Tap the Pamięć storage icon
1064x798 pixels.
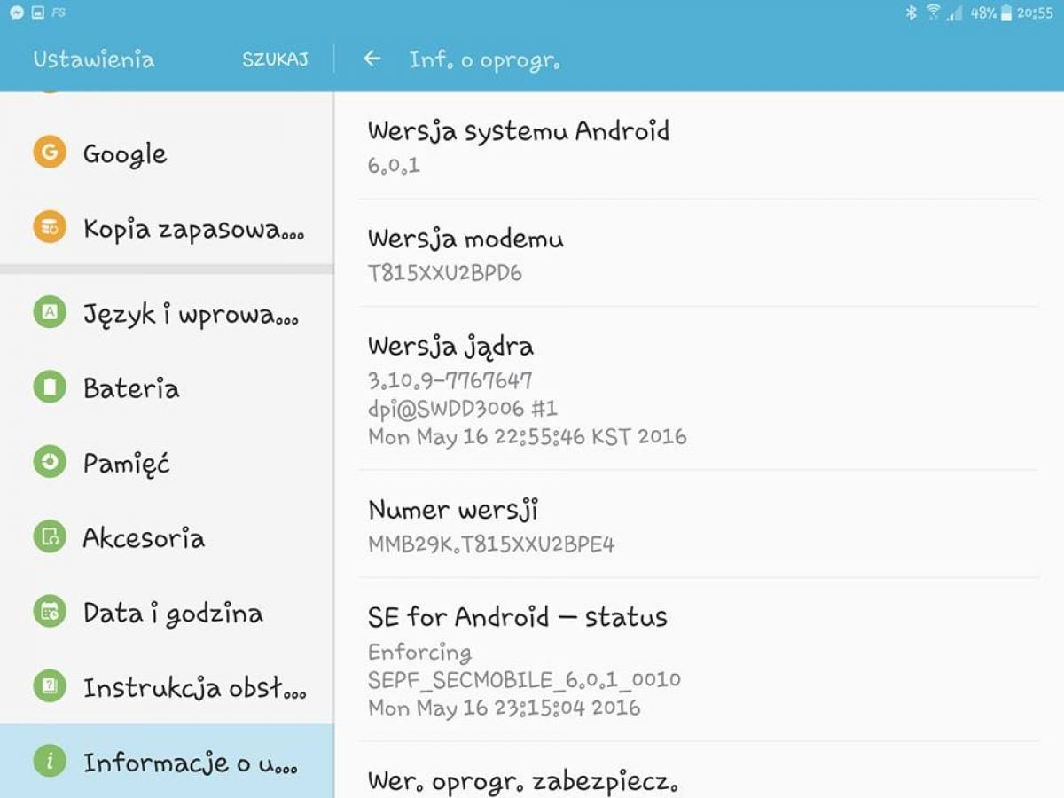click(50, 462)
